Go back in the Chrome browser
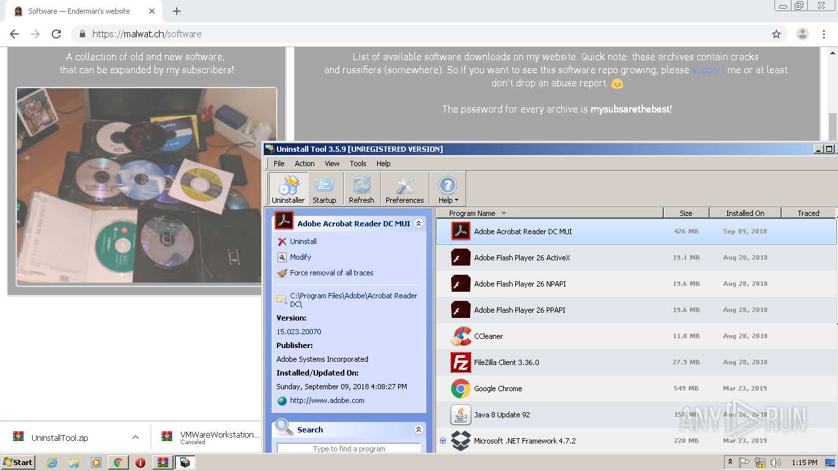 point(14,34)
